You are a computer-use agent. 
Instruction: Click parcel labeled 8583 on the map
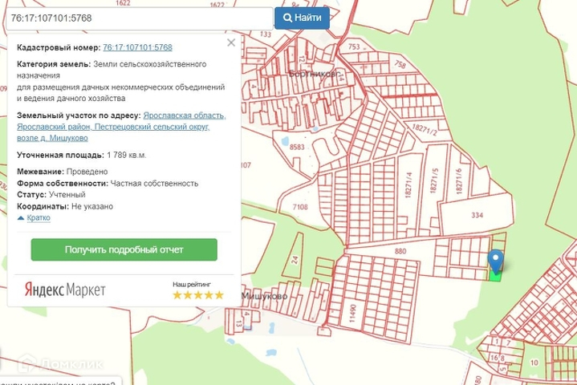click(297, 147)
